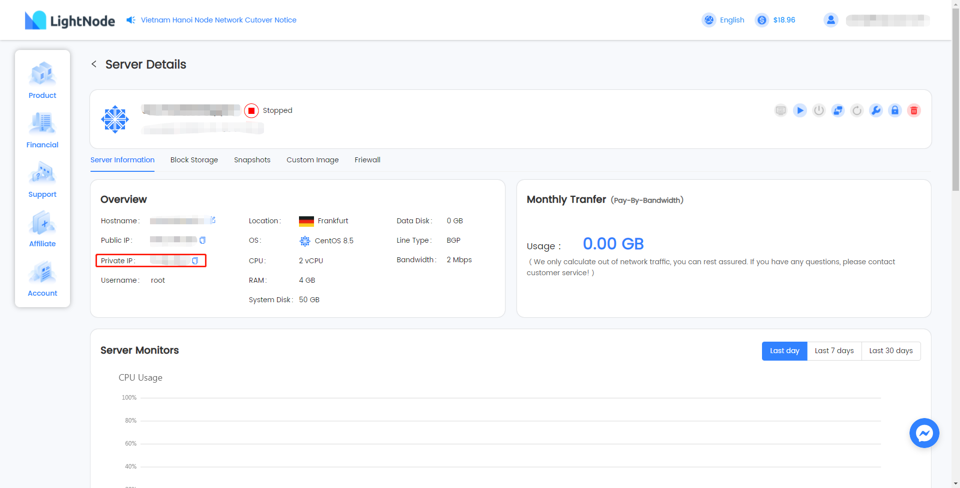Image resolution: width=960 pixels, height=488 pixels.
Task: Open the Account sidebar section
Action: [x=42, y=278]
